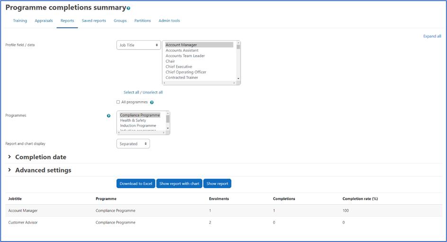Select Compliance Programme in the Programmes list
Image resolution: width=447 pixels, height=242 pixels.
click(140, 115)
